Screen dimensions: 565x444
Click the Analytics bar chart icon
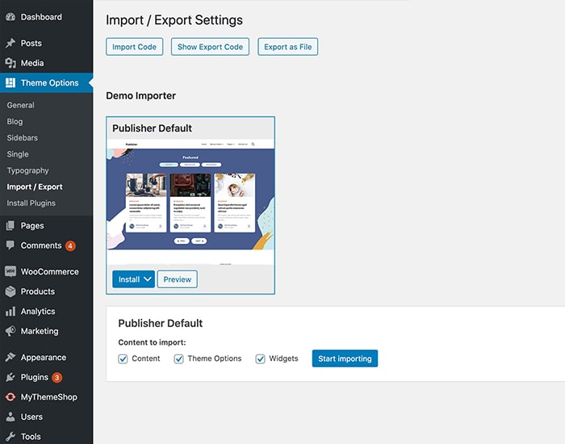click(x=10, y=312)
